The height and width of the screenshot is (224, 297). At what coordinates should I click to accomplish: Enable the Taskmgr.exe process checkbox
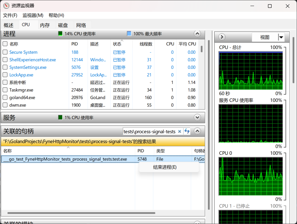(5, 90)
